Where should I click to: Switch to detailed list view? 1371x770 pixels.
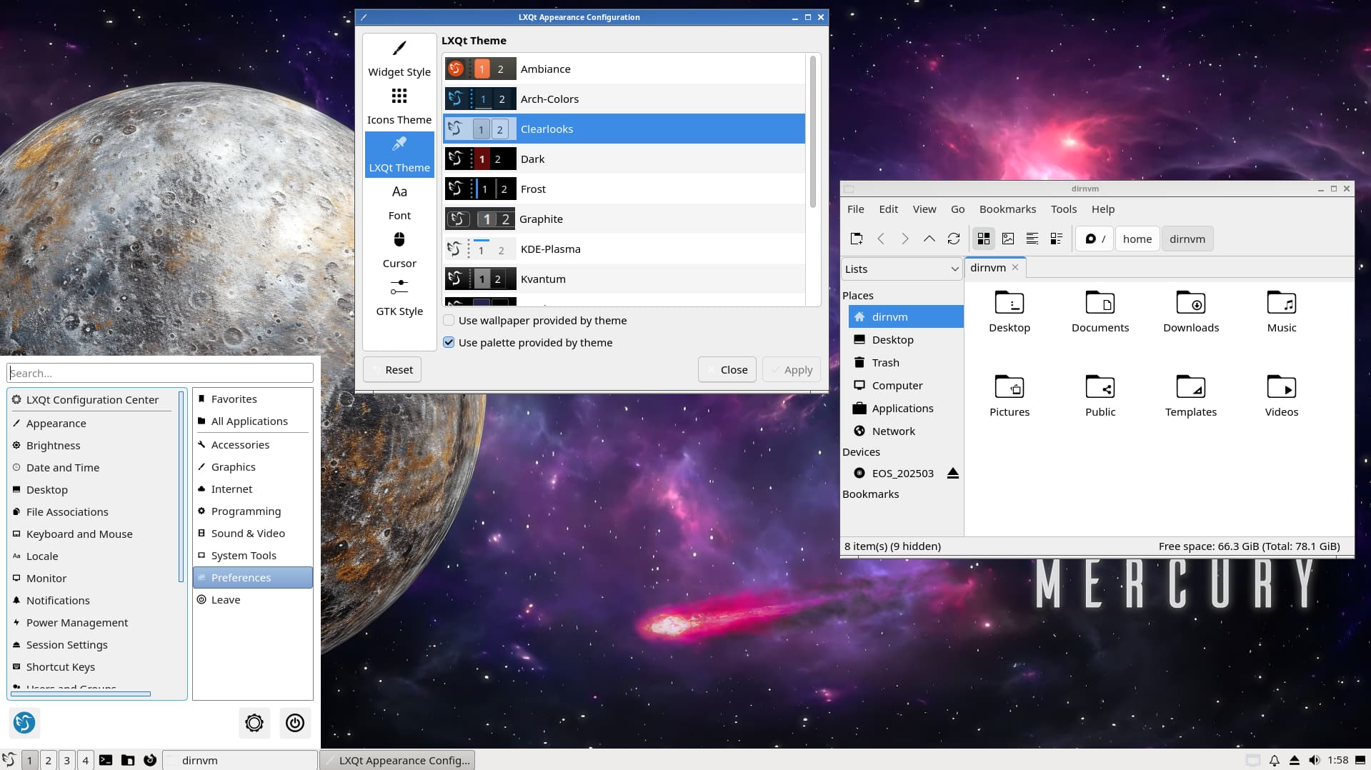(x=1057, y=239)
